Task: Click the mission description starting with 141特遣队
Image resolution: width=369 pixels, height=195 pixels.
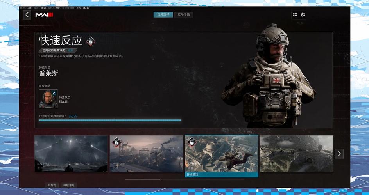Action: (81, 56)
